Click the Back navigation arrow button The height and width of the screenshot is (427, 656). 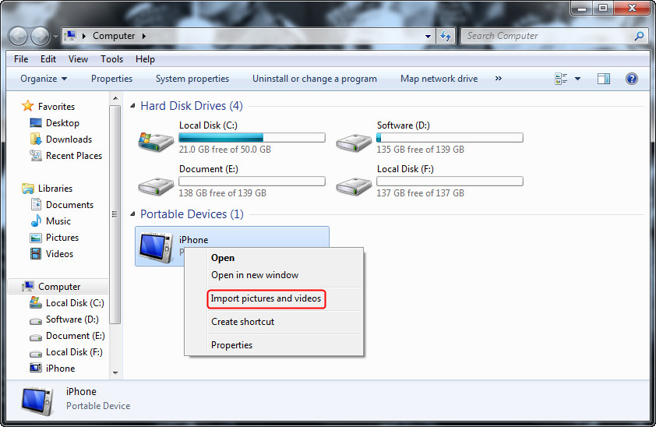pyautogui.click(x=18, y=37)
